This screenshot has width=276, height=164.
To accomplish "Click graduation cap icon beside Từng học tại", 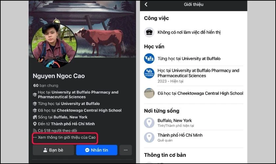I will [35, 104].
